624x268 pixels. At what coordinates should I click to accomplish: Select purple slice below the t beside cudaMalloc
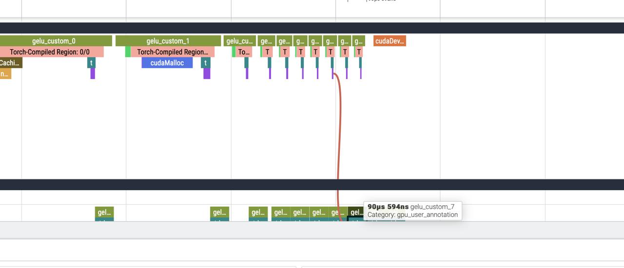[x=207, y=74]
